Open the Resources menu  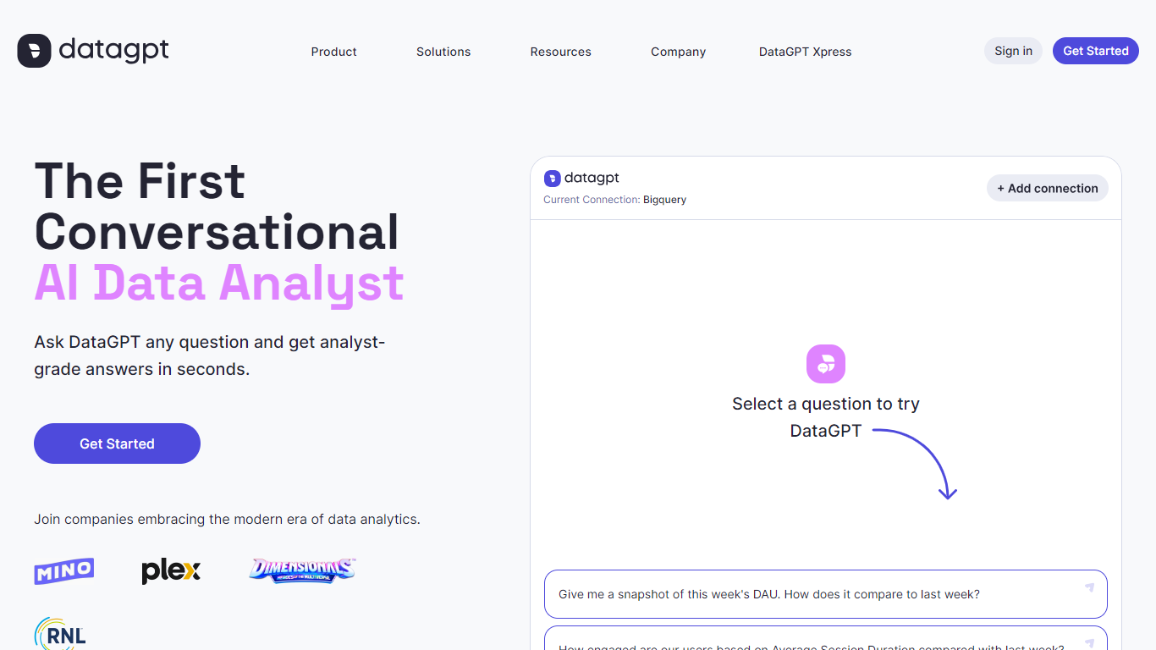pyautogui.click(x=560, y=52)
